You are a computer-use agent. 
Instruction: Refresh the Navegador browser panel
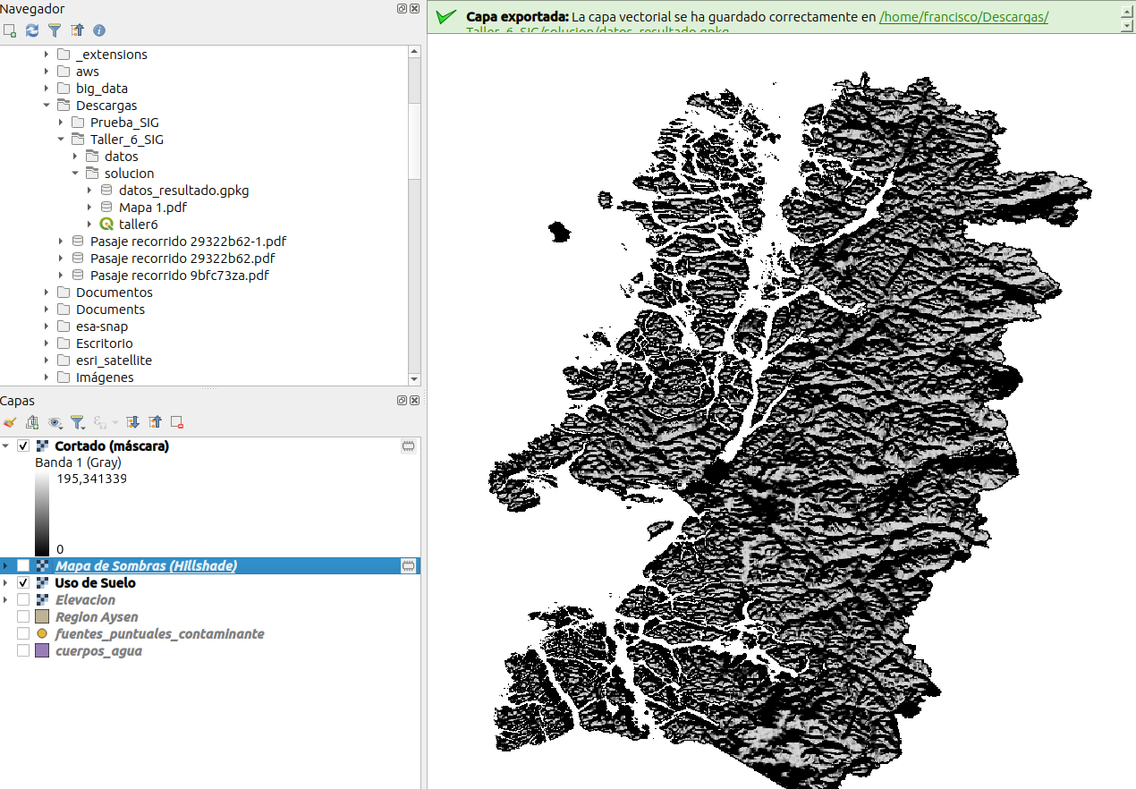pyautogui.click(x=32, y=30)
